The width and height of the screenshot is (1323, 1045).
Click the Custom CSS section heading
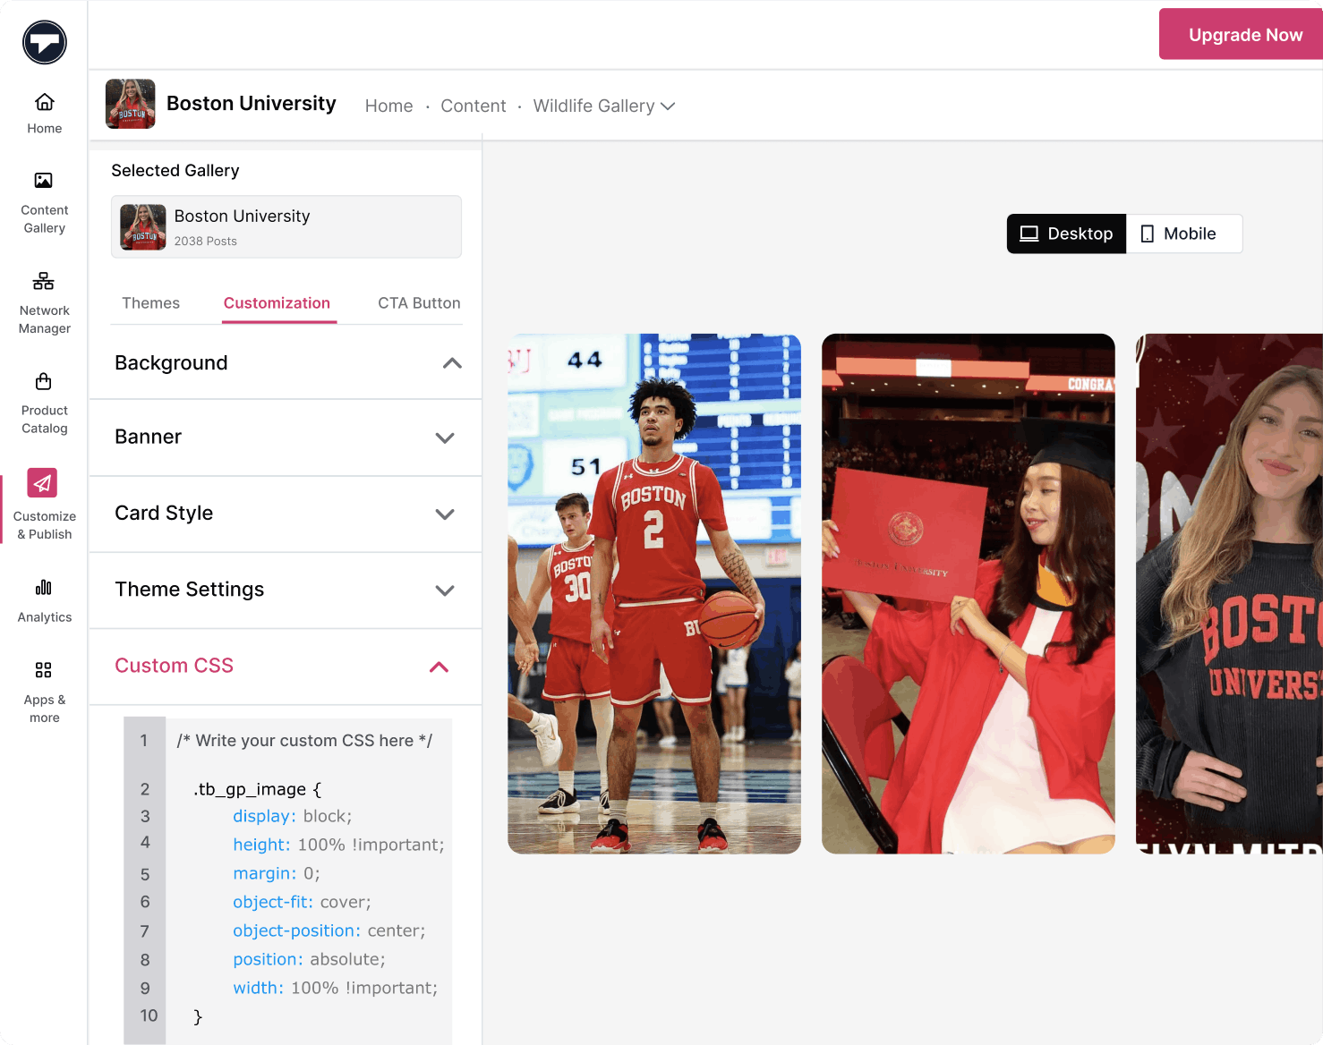(x=174, y=666)
